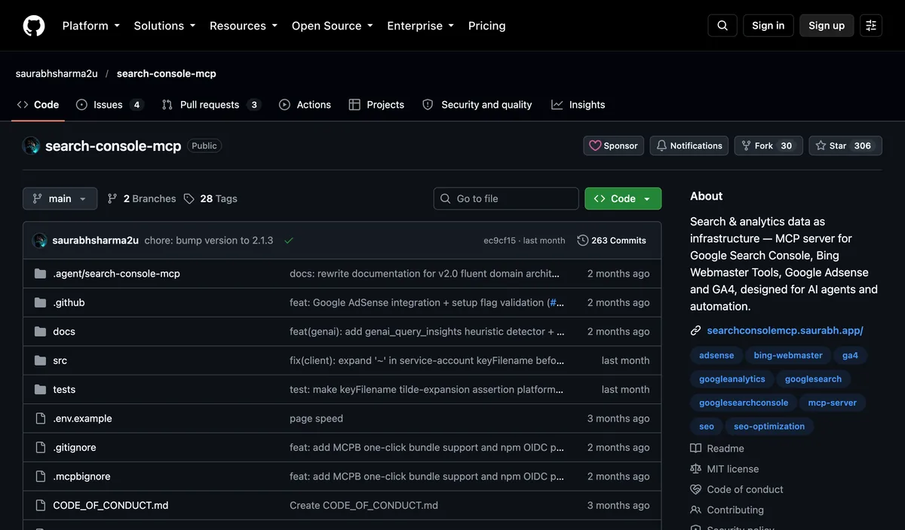Fork the repository
Viewport: 905px width, 530px height.
pos(768,146)
